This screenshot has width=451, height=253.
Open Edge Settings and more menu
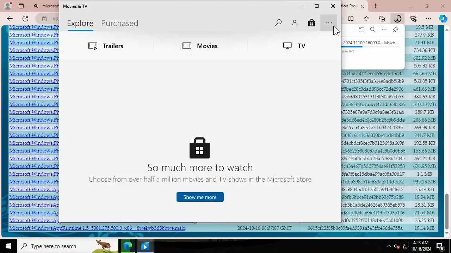(428, 19)
